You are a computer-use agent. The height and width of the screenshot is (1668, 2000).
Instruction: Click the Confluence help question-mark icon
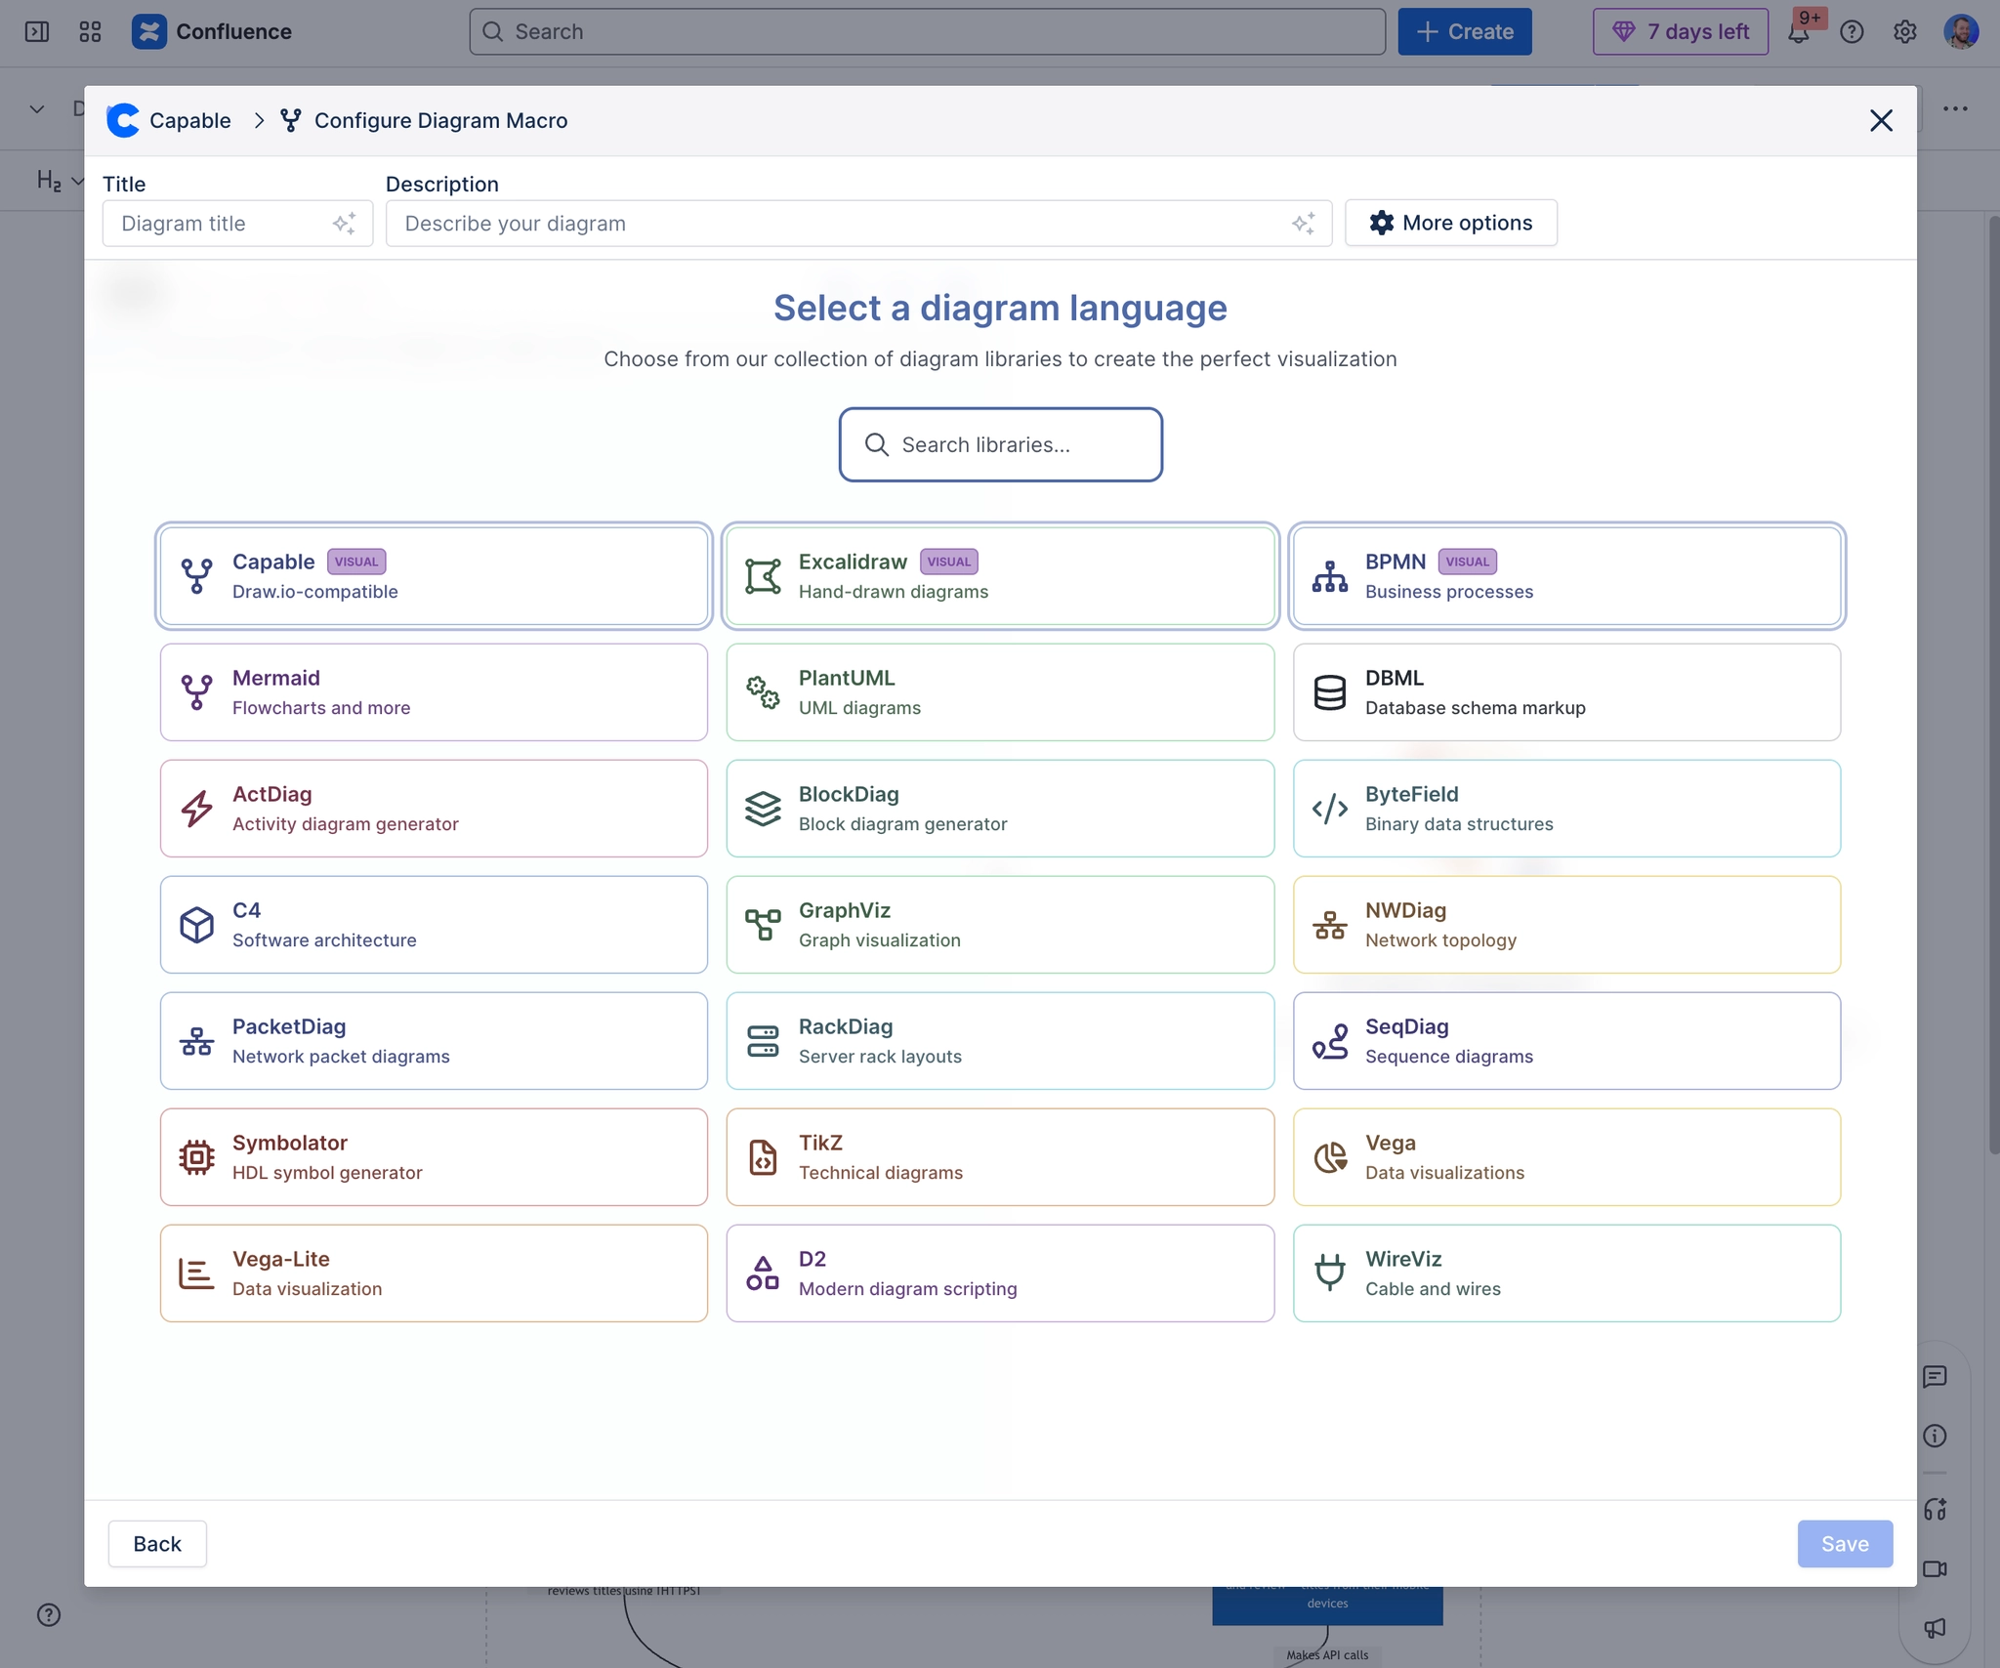click(x=1852, y=32)
